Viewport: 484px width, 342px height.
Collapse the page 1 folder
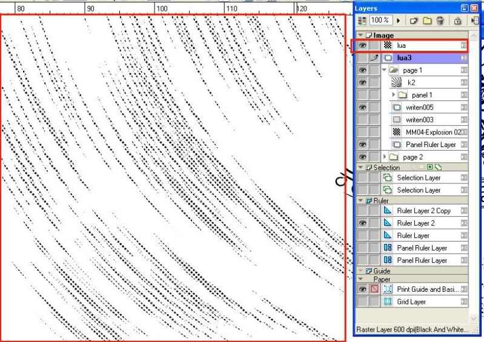(384, 70)
